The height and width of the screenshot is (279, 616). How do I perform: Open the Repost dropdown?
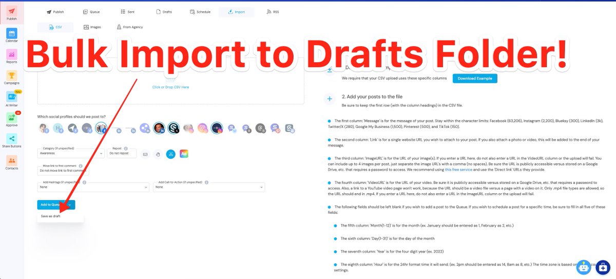tap(122, 153)
